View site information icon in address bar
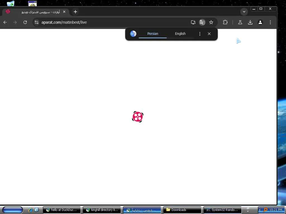This screenshot has height=214, width=286. [37, 22]
